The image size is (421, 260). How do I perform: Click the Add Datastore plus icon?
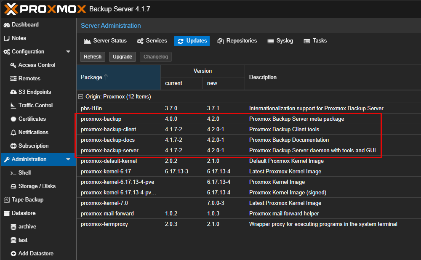click(x=13, y=254)
